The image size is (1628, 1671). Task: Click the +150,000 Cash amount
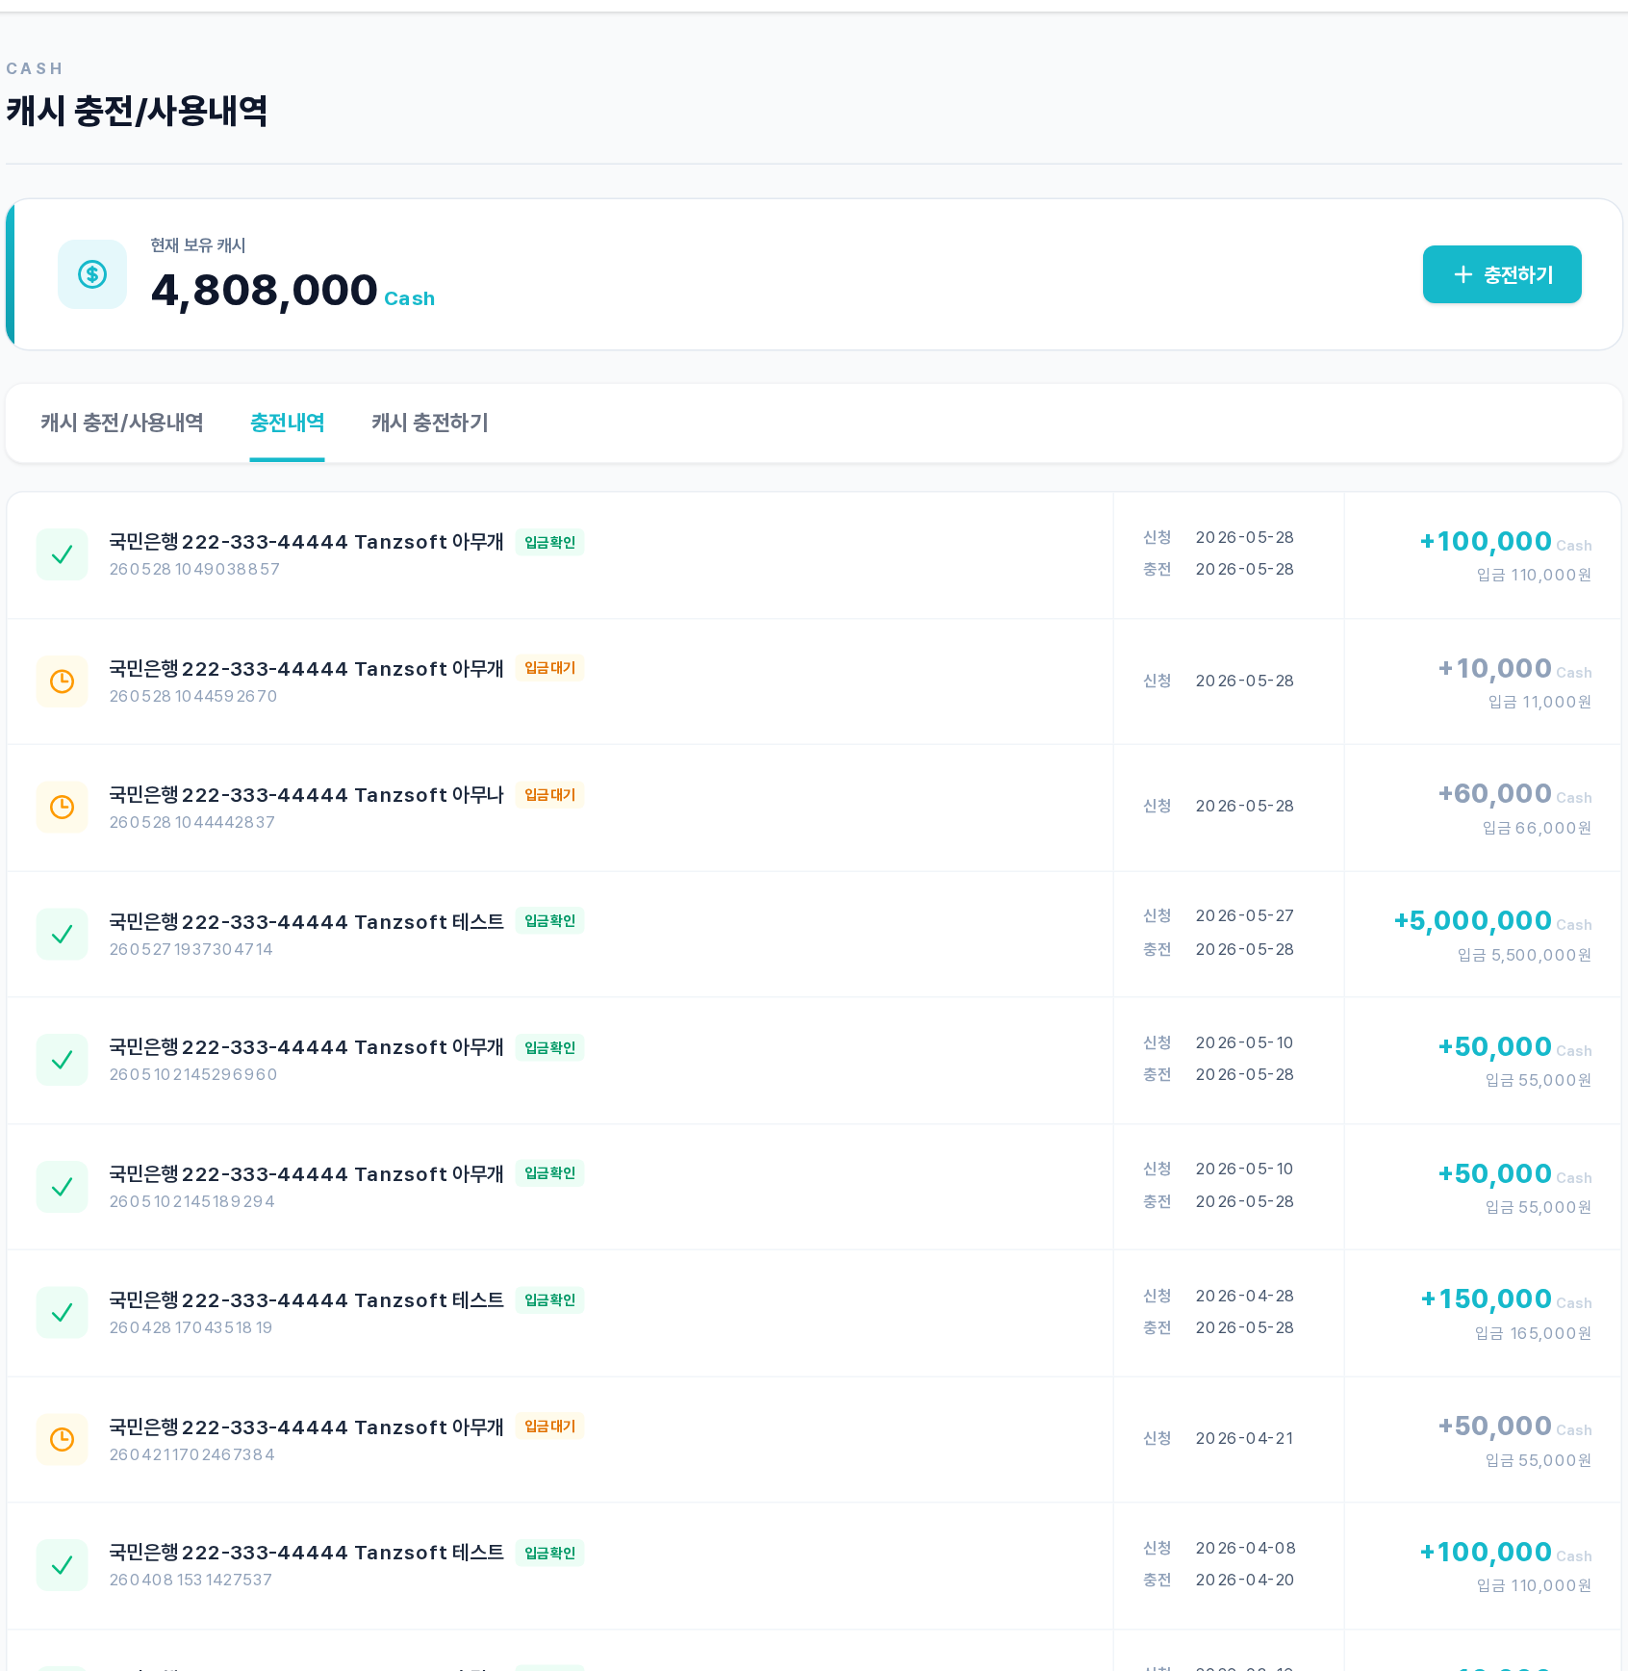tap(1506, 1299)
